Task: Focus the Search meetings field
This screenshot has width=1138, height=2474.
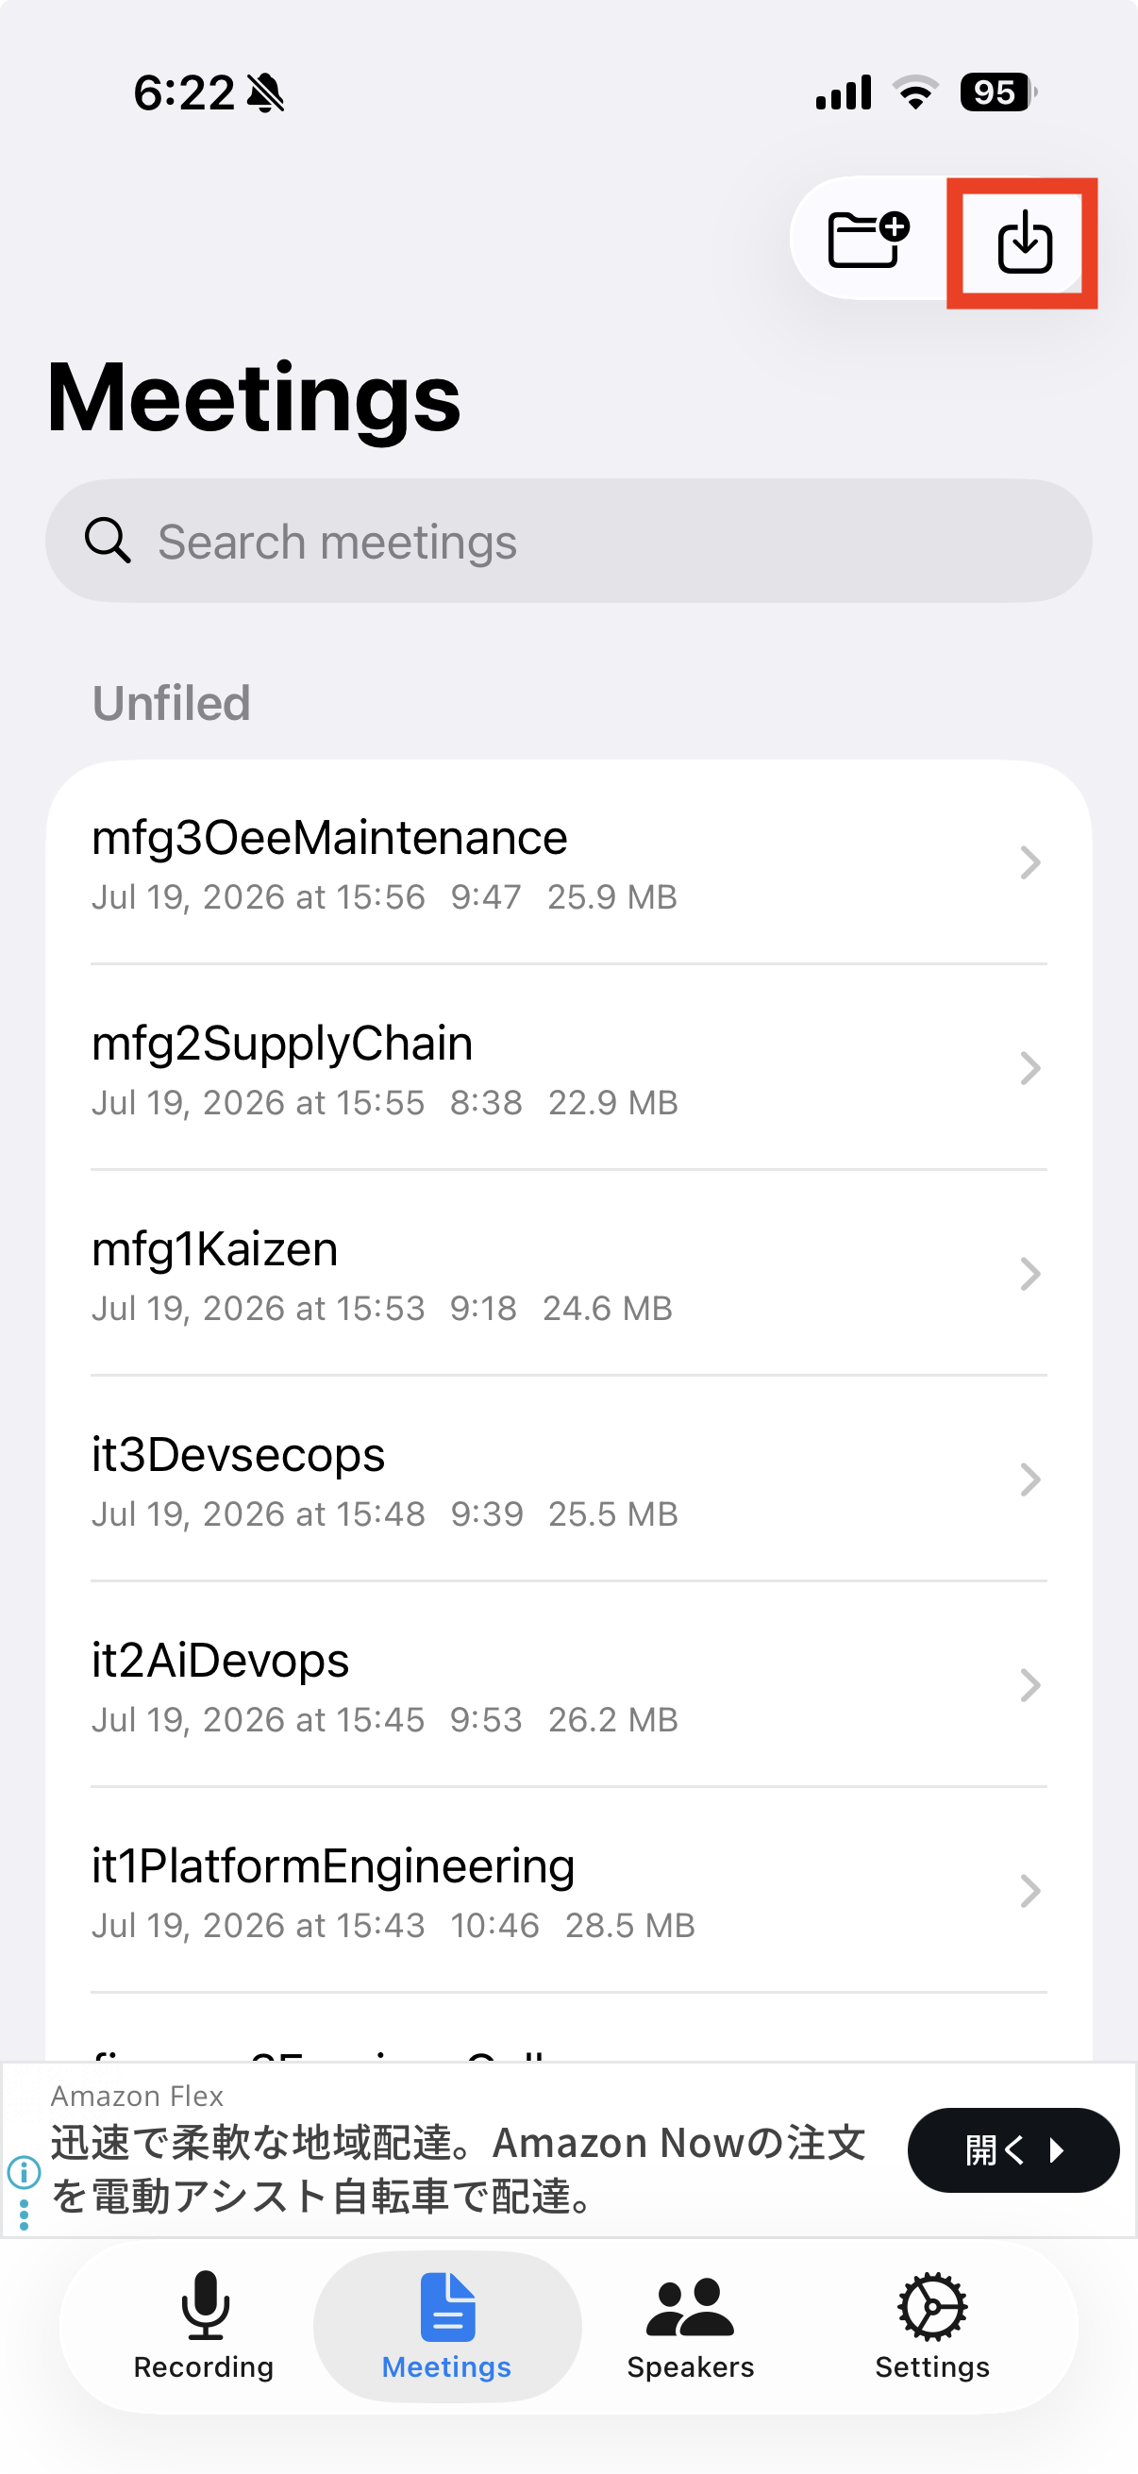Action: [568, 541]
